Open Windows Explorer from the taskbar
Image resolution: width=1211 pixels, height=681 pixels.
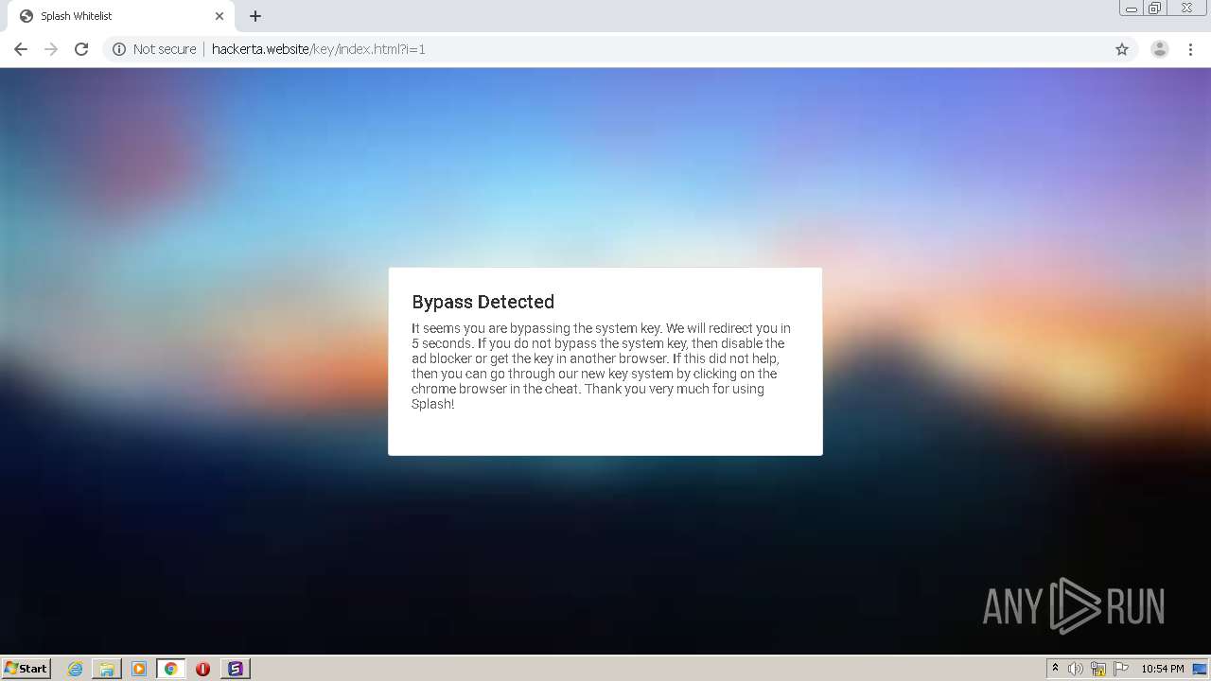coord(107,669)
